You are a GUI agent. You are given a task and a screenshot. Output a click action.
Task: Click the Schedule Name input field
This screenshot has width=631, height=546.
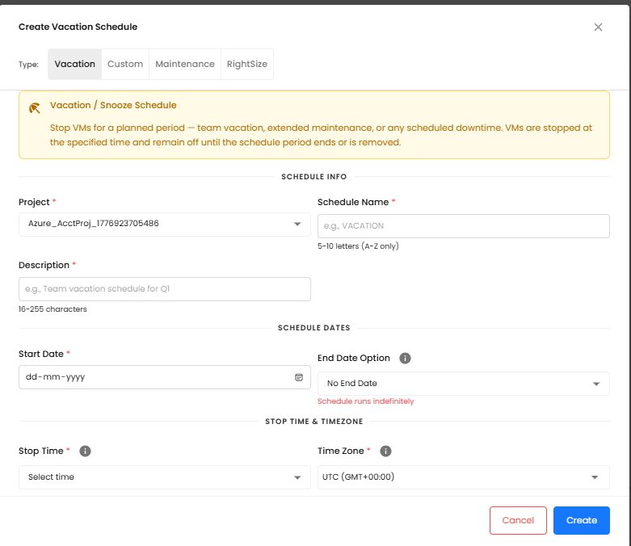point(464,225)
